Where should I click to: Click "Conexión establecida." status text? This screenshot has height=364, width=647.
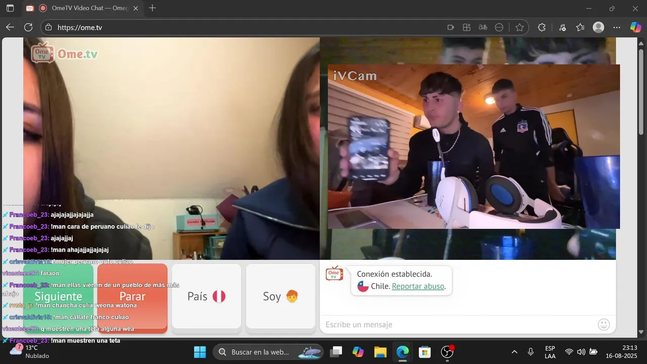pos(394,274)
